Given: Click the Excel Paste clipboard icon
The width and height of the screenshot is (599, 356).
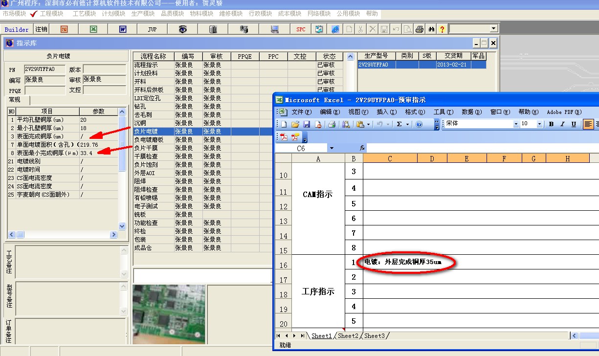Looking at the screenshot, I should 360,124.
